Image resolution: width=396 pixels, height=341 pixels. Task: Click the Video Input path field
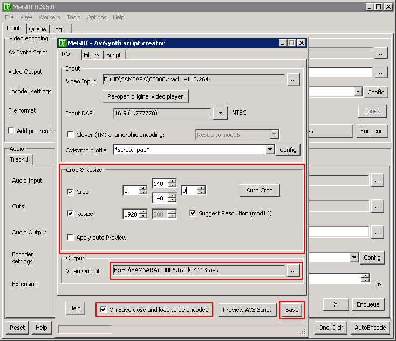tap(193, 80)
